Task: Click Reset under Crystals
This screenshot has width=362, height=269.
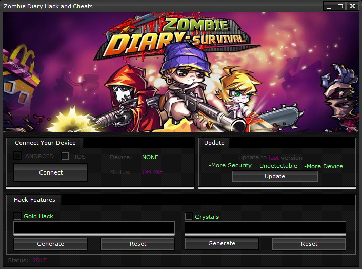Action: (309, 244)
